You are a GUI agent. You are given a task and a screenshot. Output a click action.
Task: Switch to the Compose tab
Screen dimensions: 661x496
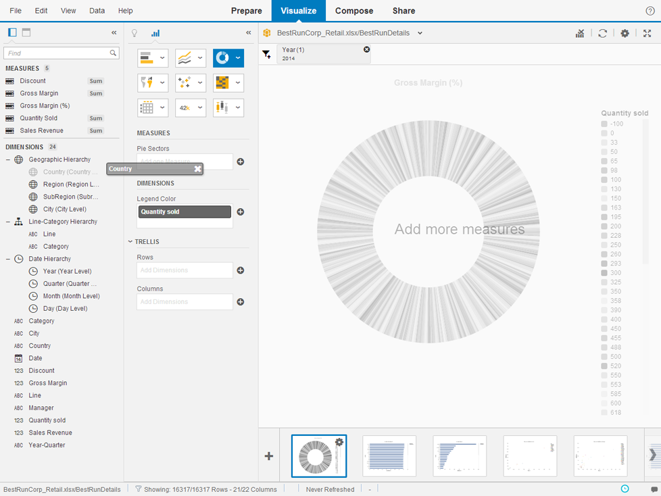tap(354, 11)
